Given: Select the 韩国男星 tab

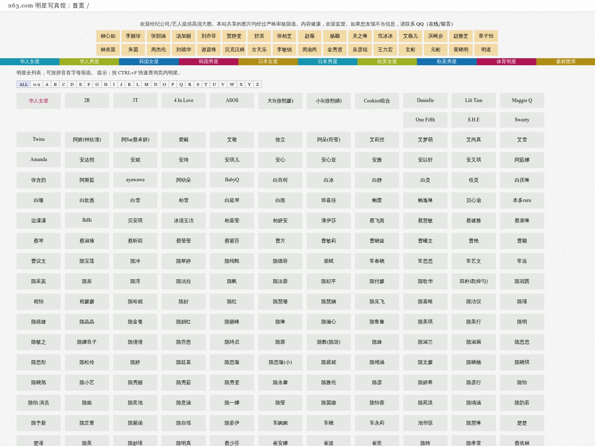Looking at the screenshot, I should point(209,62).
